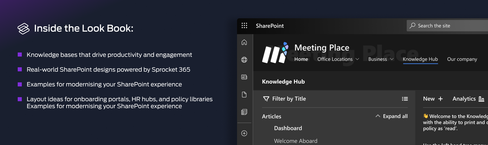The width and height of the screenshot is (488, 145).
Task: Click the Search the site field
Action: [450, 26]
